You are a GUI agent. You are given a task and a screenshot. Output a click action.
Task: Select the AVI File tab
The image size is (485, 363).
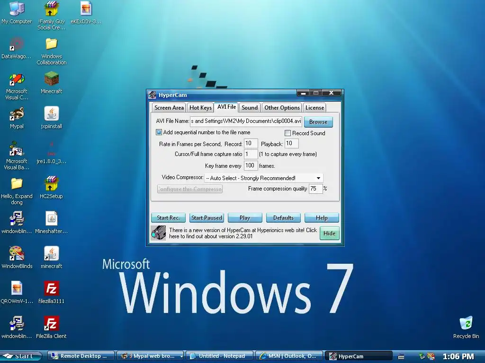[x=226, y=107]
